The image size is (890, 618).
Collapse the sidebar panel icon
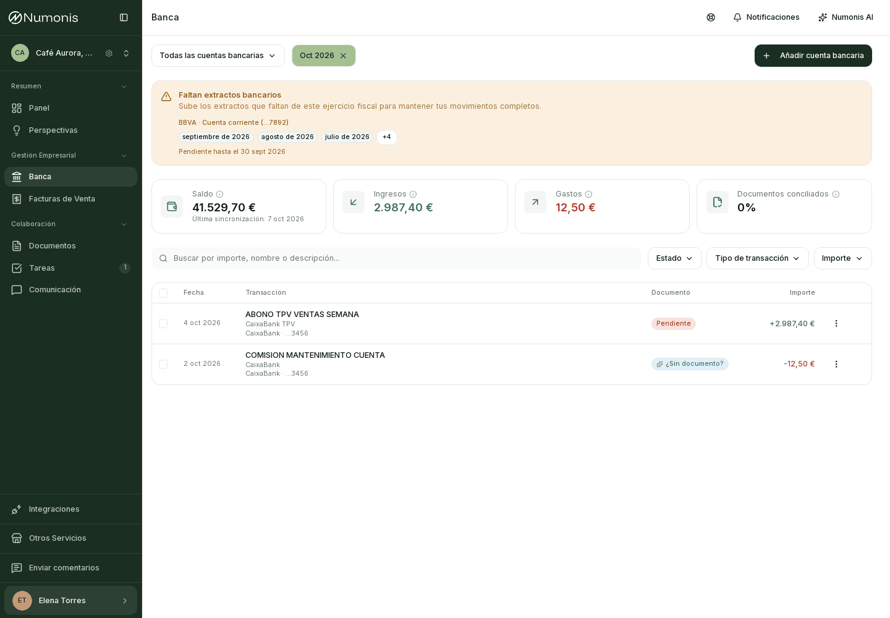(x=124, y=17)
